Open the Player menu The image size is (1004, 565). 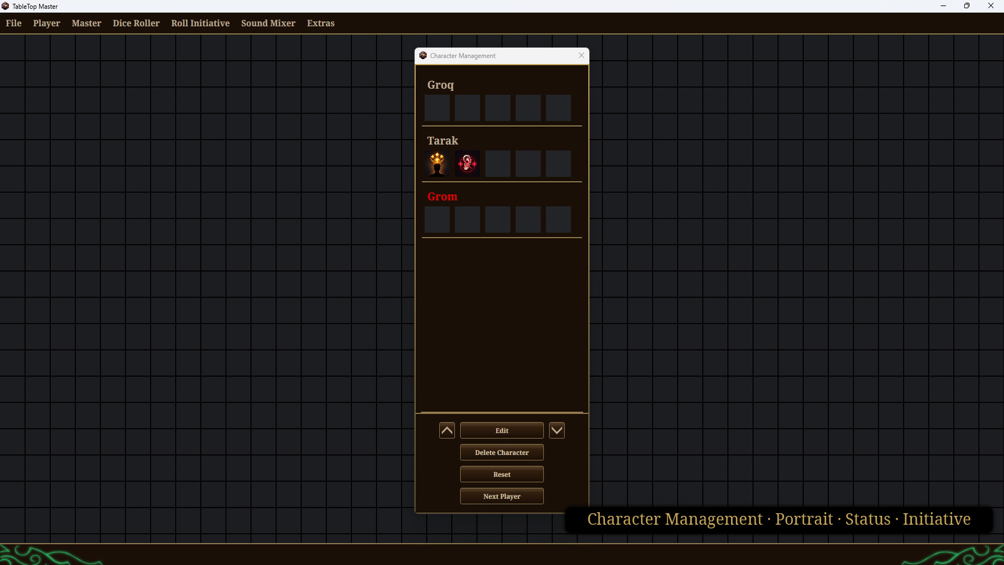(47, 23)
